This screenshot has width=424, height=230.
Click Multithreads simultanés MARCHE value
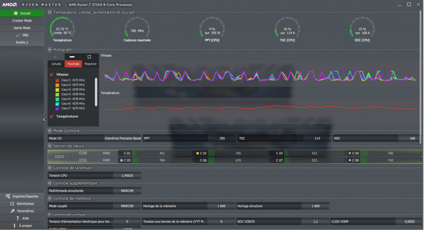click(x=127, y=191)
